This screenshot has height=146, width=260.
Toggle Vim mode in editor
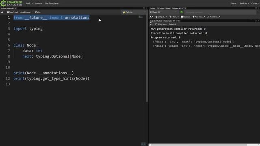point(38,12)
